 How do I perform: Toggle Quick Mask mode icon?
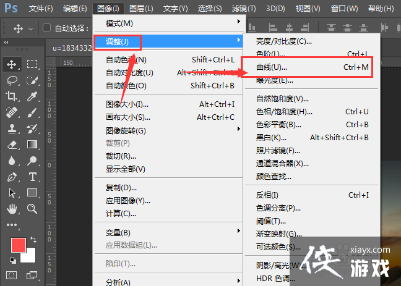pos(12,274)
